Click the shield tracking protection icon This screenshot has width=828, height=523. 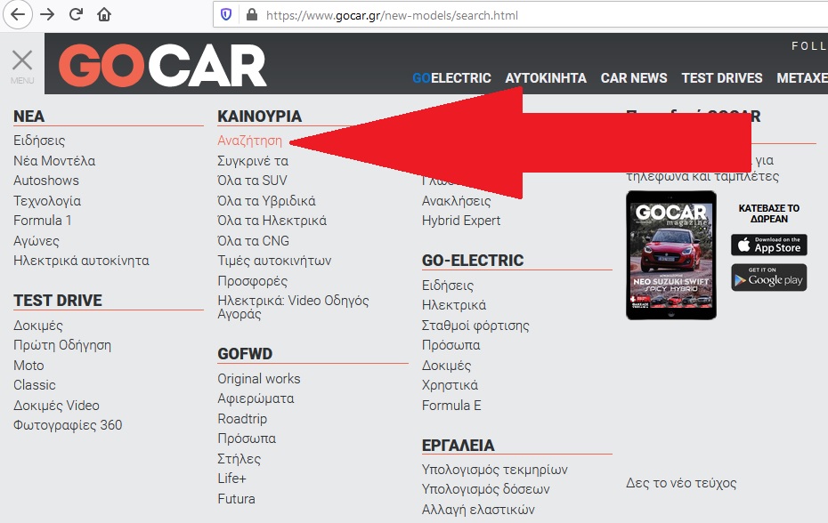[x=226, y=15]
